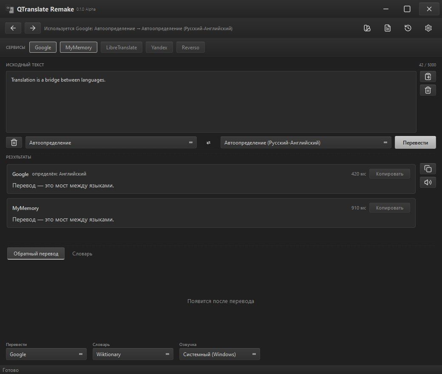Paste from clipboard into the source text
Screen dimensions: 442x374
click(428, 76)
